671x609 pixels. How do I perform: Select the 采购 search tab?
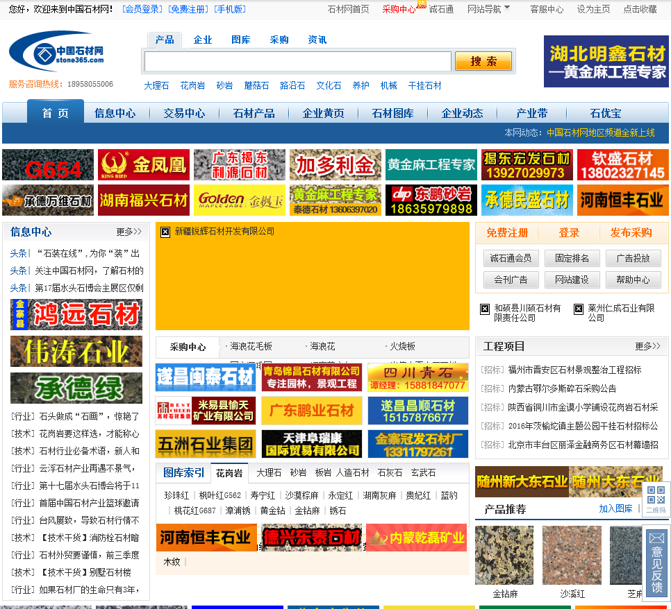[279, 40]
